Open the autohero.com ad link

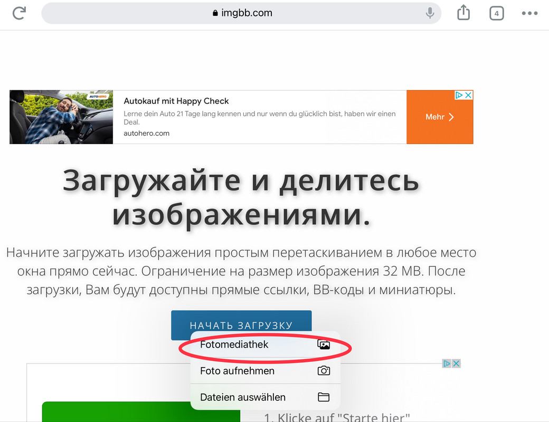pyautogui.click(x=146, y=133)
